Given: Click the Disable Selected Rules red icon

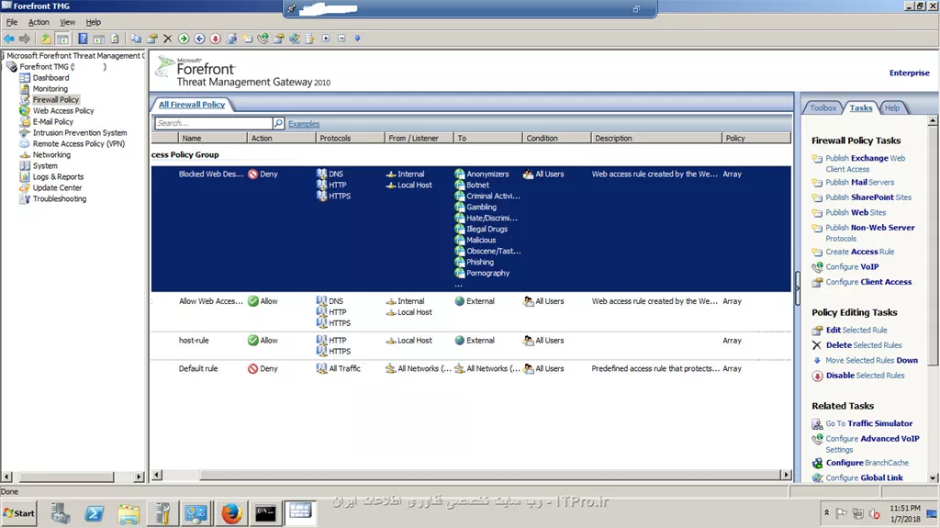Looking at the screenshot, I should tap(817, 376).
